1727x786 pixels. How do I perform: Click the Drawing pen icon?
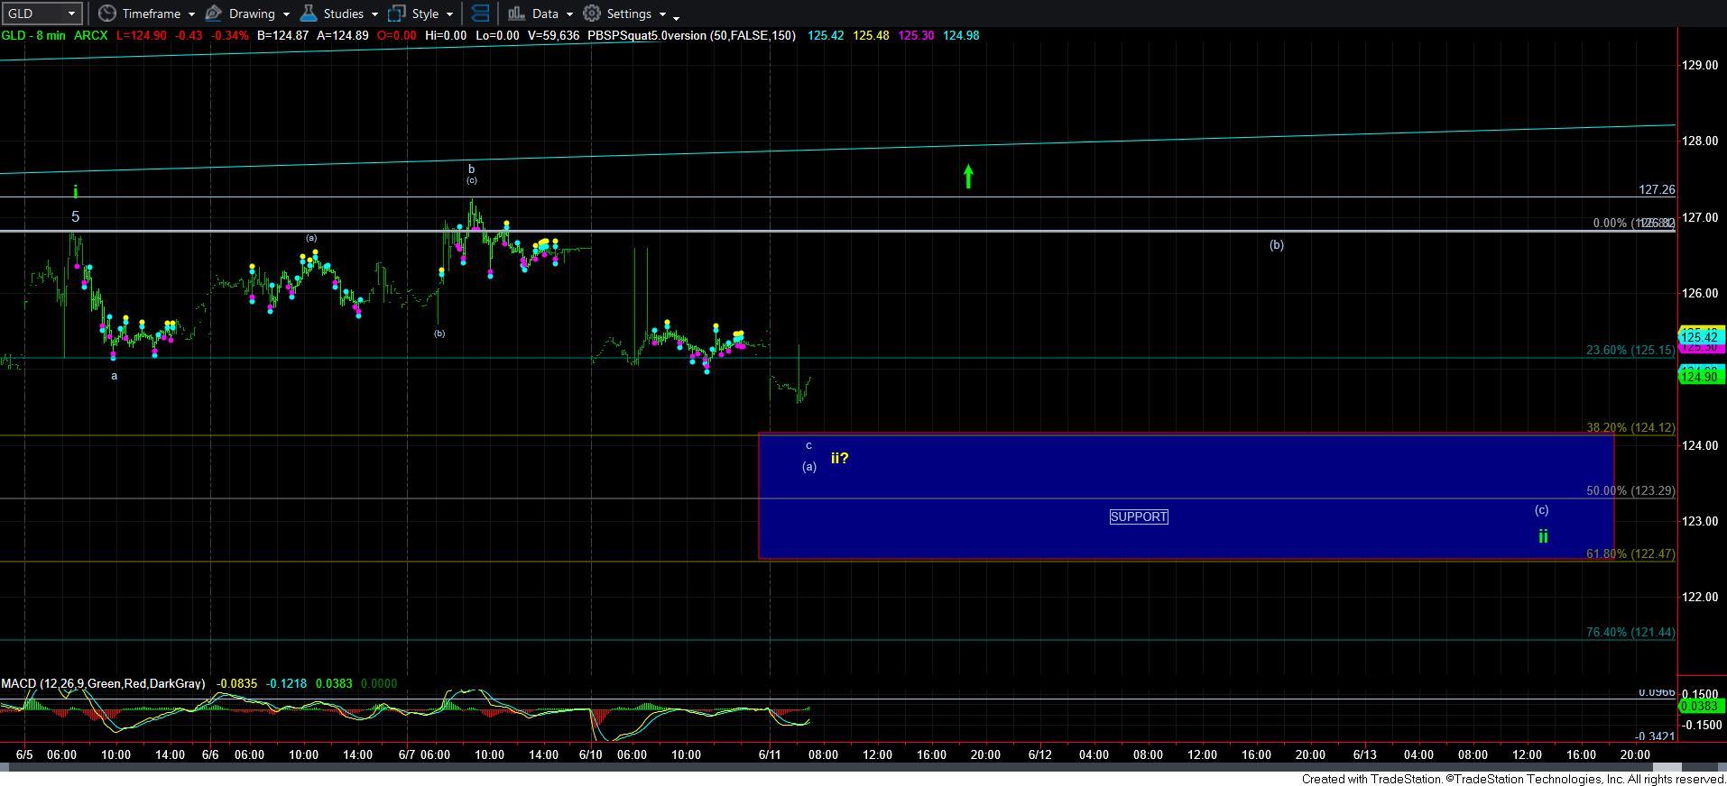tap(214, 14)
